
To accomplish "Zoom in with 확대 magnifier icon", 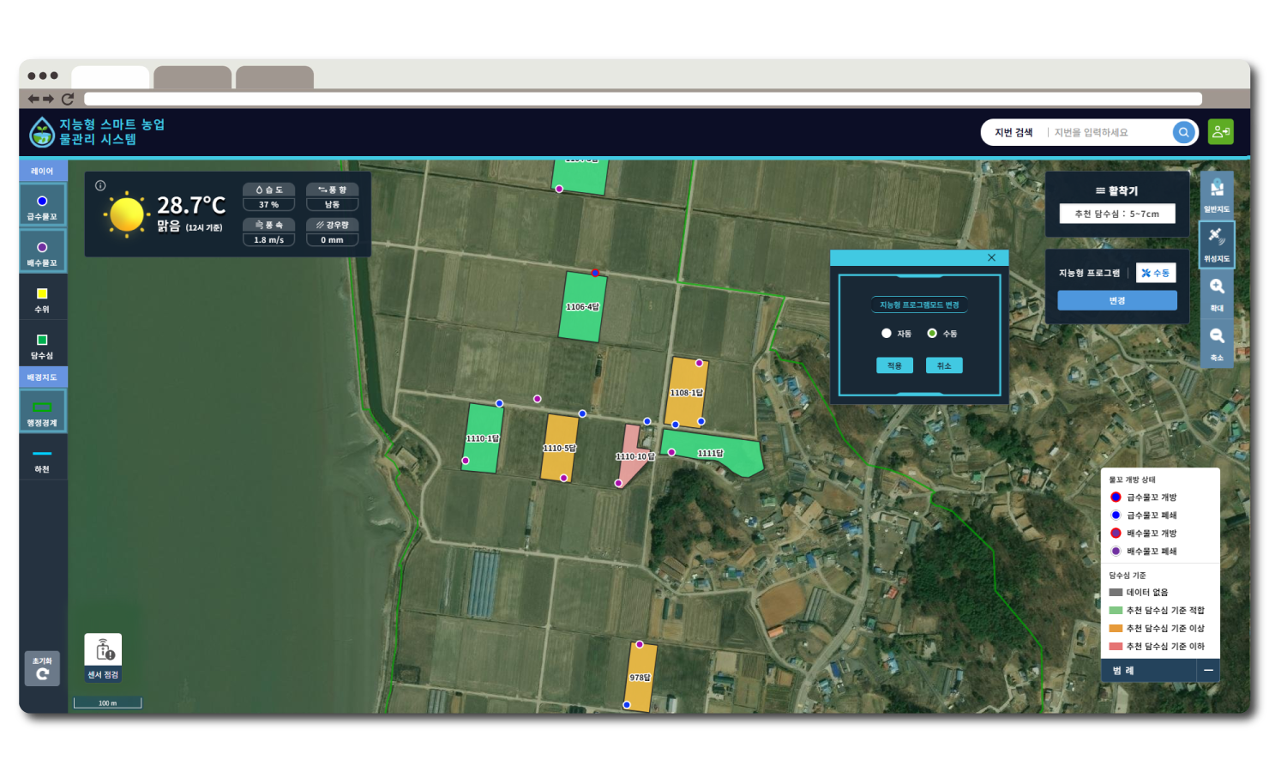I will pyautogui.click(x=1216, y=293).
